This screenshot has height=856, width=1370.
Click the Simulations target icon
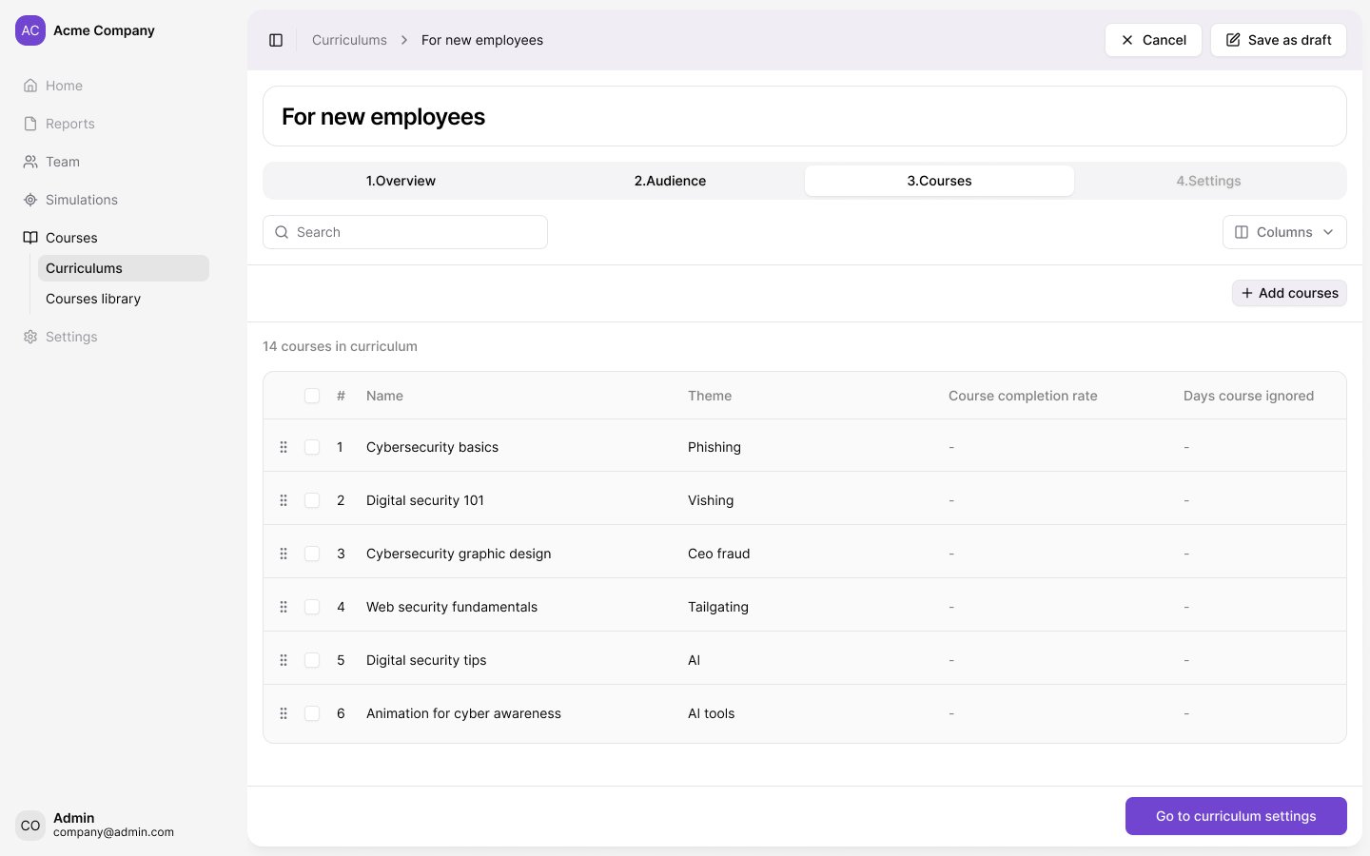click(30, 200)
